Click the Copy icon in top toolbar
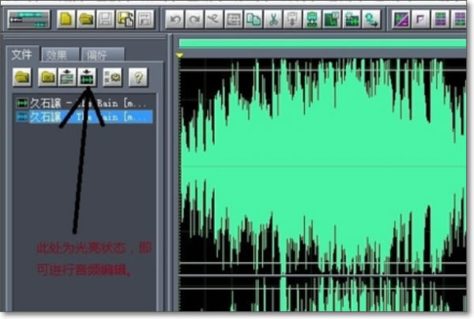 pyautogui.click(x=253, y=17)
